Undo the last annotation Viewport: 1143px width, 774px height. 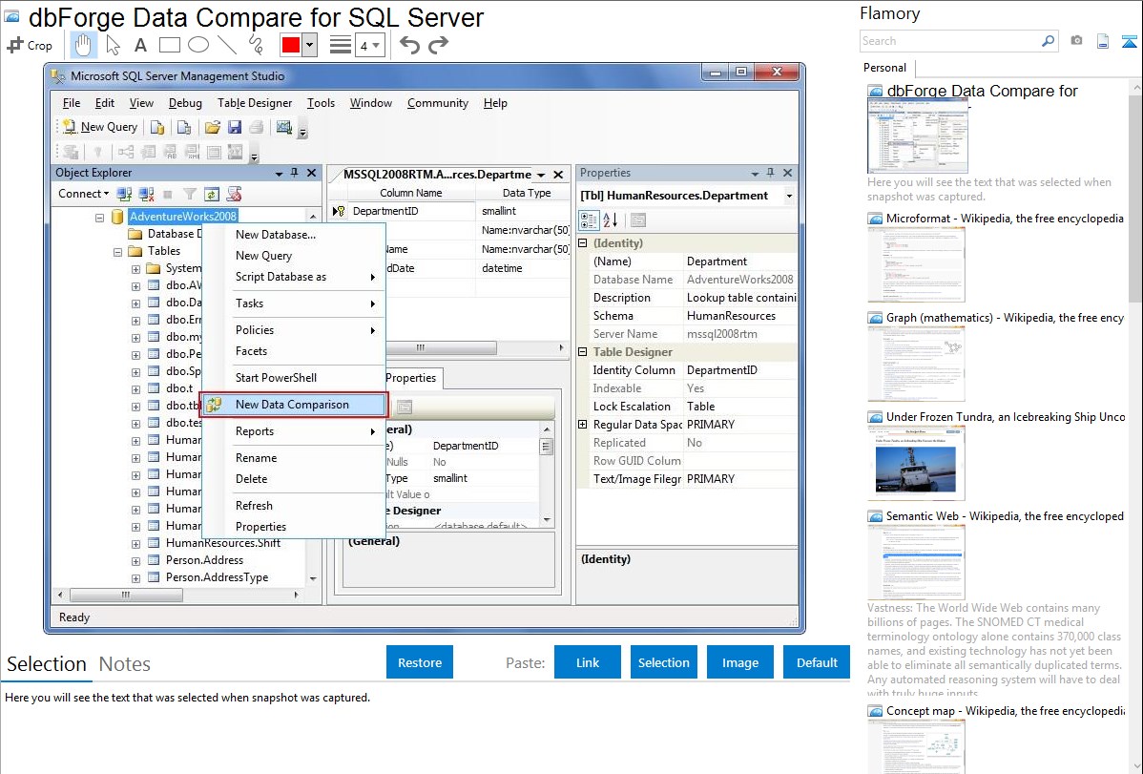(409, 45)
